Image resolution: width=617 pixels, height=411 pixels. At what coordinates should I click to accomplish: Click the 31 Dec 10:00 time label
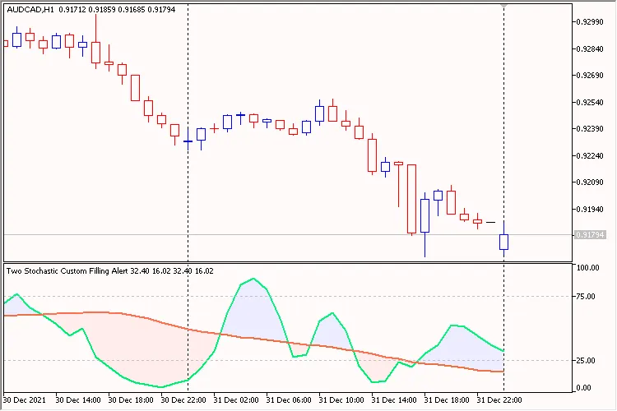(341, 400)
